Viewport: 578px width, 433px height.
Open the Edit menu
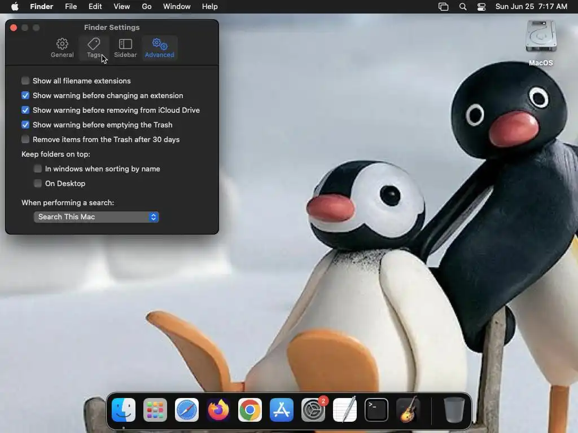[95, 7]
